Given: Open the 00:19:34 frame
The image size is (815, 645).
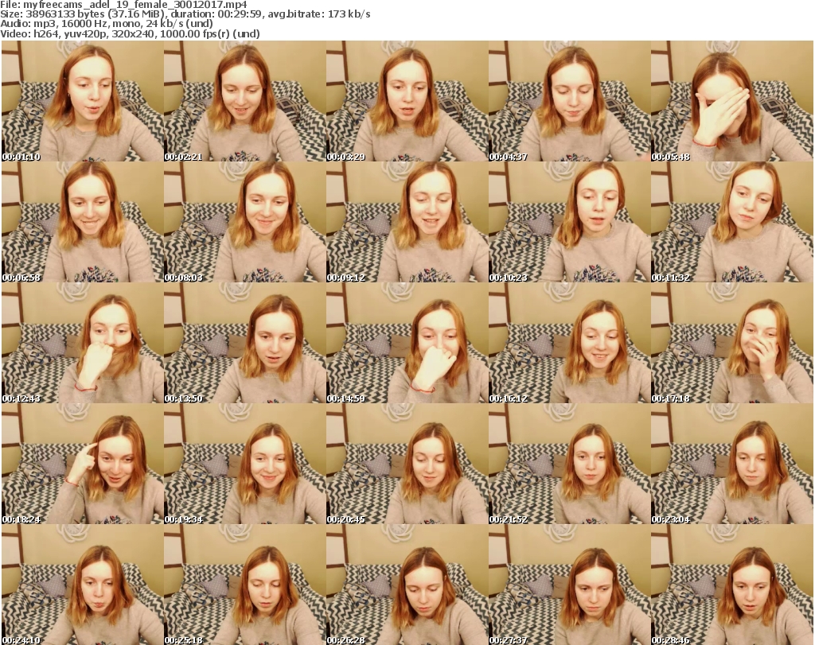Looking at the screenshot, I should click(x=245, y=464).
